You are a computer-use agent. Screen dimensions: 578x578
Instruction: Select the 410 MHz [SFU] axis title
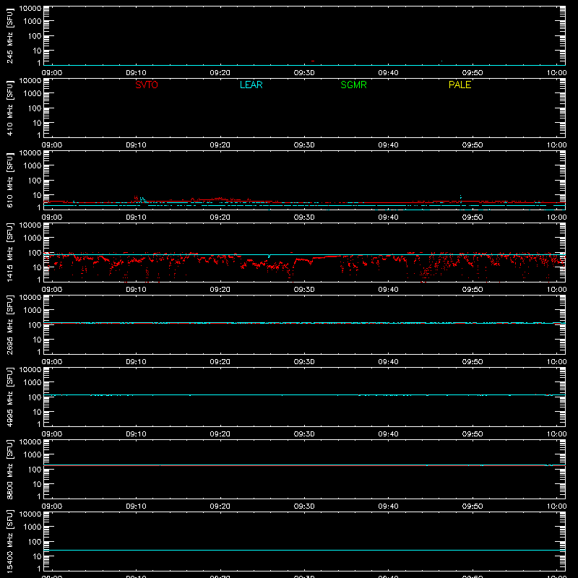(9, 108)
